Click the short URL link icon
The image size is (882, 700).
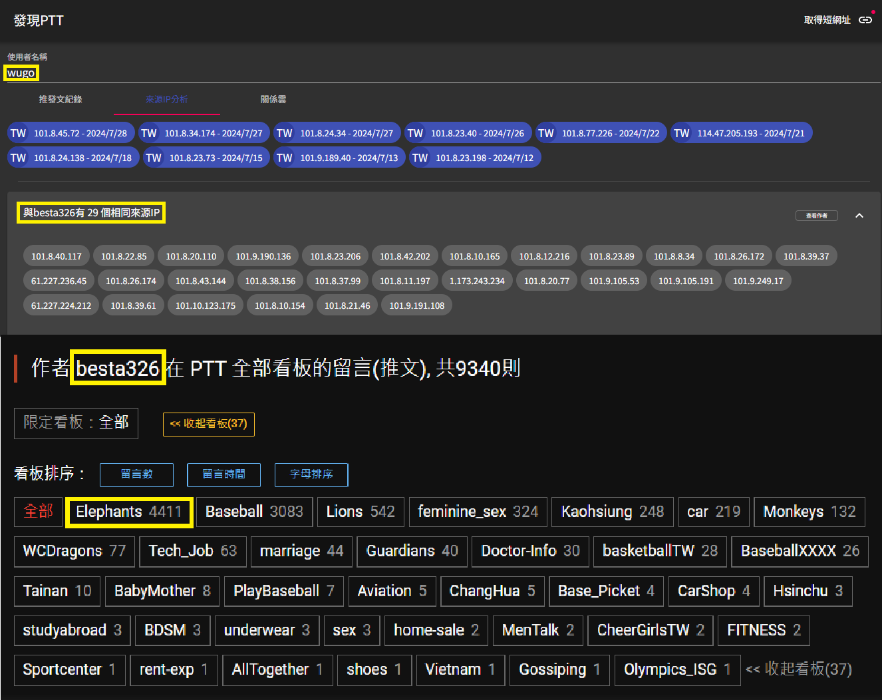pyautogui.click(x=865, y=20)
